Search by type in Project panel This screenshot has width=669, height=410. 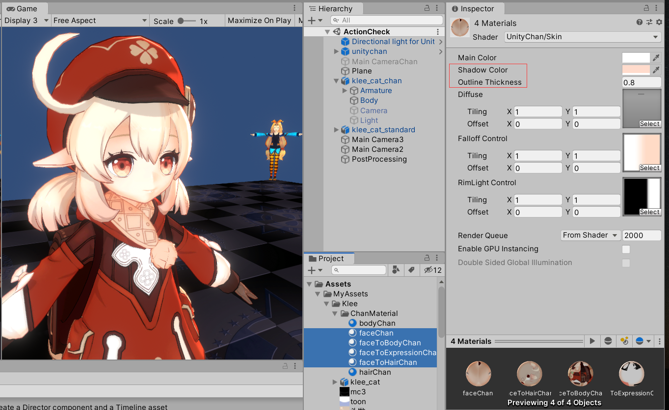click(x=396, y=270)
